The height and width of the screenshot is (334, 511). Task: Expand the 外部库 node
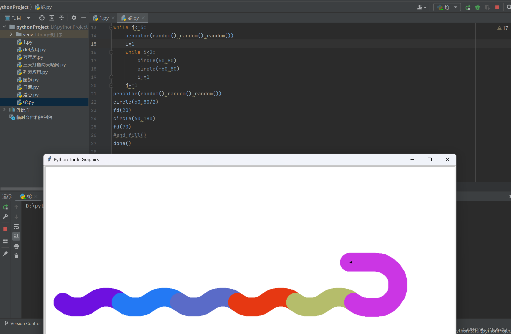point(4,109)
